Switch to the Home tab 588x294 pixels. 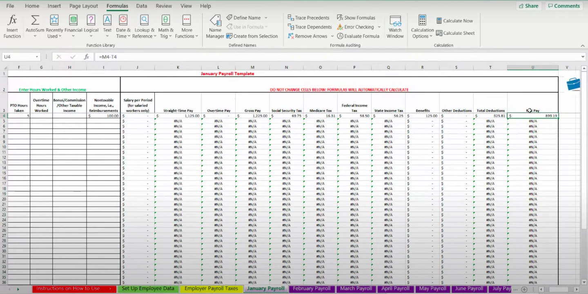(x=32, y=6)
